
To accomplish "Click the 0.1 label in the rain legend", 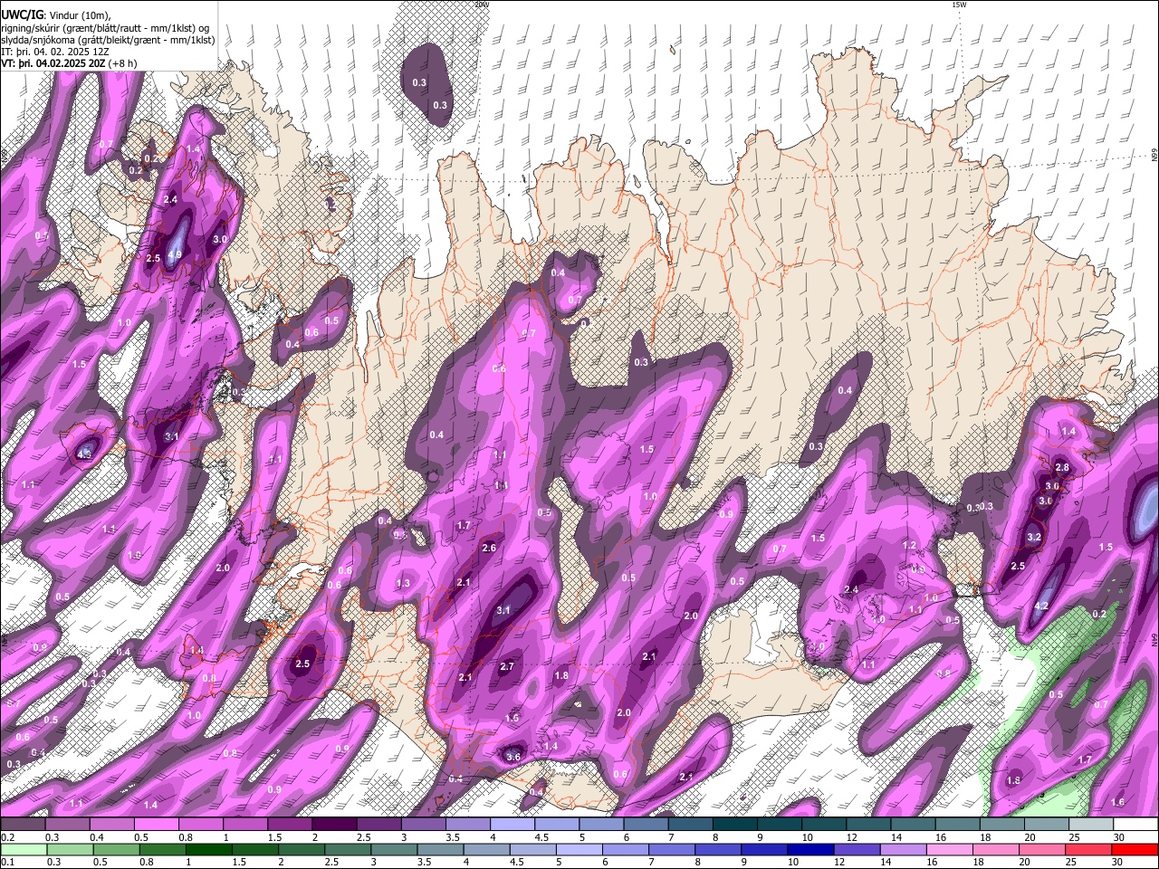I will (7, 862).
